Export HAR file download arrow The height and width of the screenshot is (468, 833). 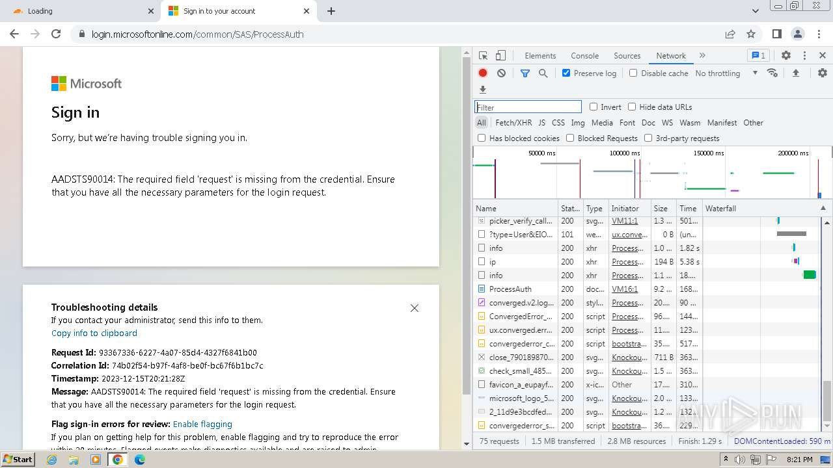pyautogui.click(x=483, y=90)
